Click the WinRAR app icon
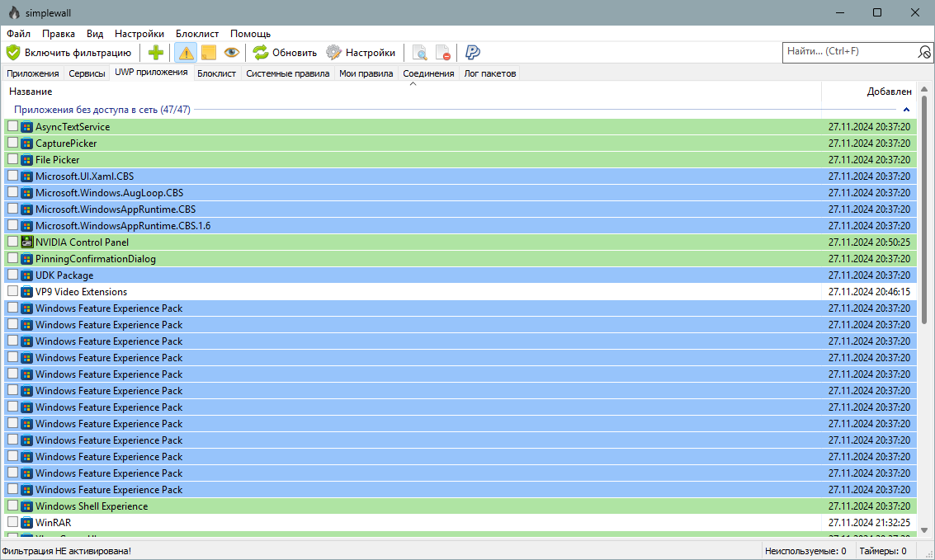935x560 pixels. click(x=27, y=522)
